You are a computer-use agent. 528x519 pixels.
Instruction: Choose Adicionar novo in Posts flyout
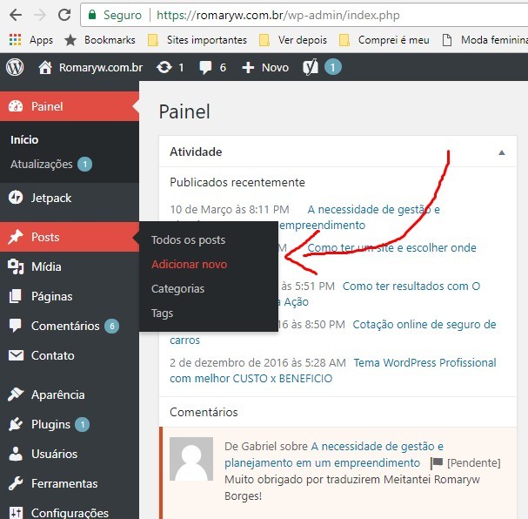[190, 264]
